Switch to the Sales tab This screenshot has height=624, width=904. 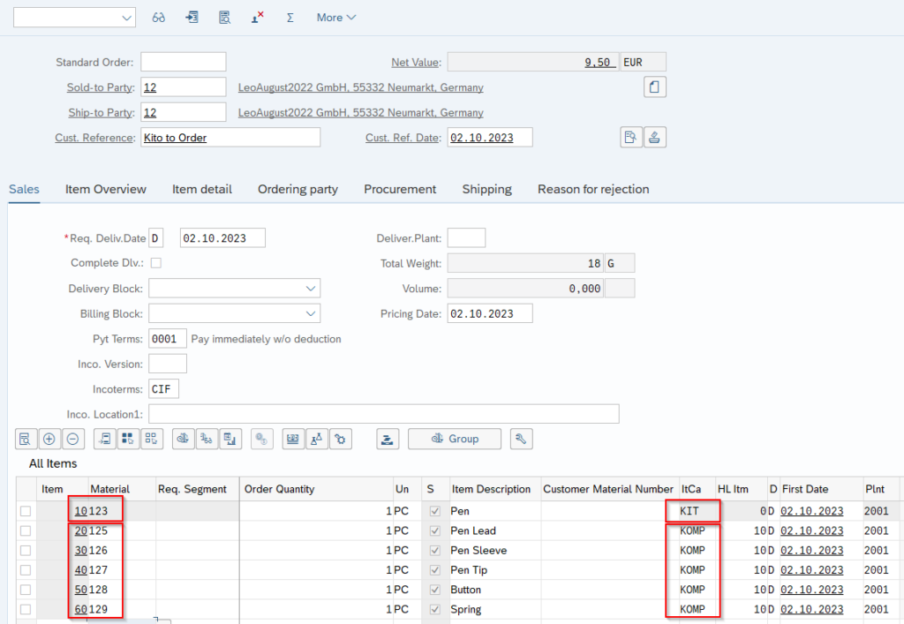[x=24, y=189]
